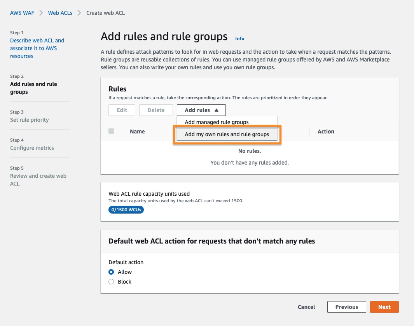Proceed with the orange Next button
Viewport: 414px width, 326px height.
[384, 307]
